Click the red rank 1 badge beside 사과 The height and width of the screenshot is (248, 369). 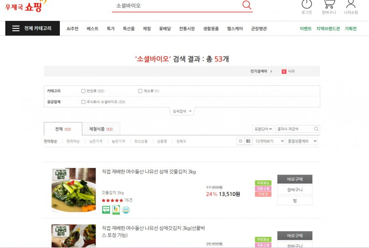(x=284, y=71)
